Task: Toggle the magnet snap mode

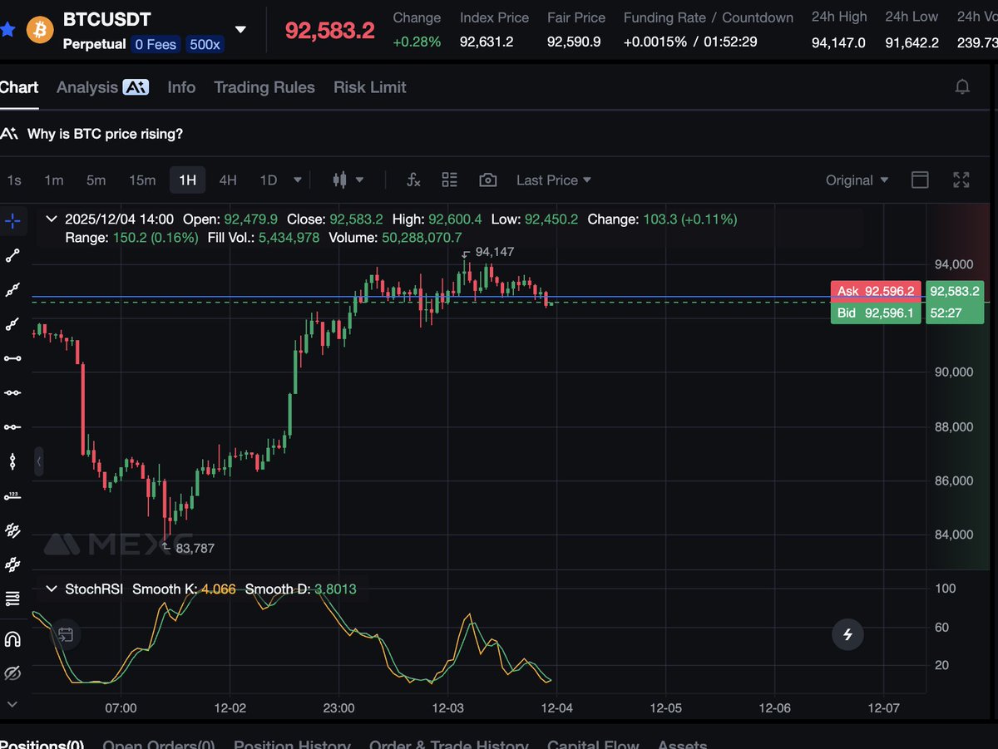Action: click(12, 639)
